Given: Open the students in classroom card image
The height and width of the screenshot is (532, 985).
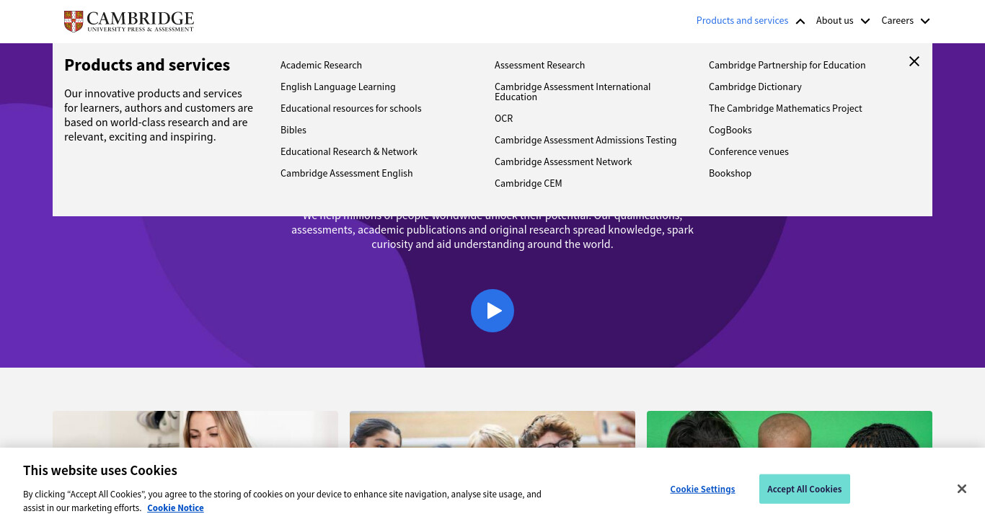Looking at the screenshot, I should point(492,429).
